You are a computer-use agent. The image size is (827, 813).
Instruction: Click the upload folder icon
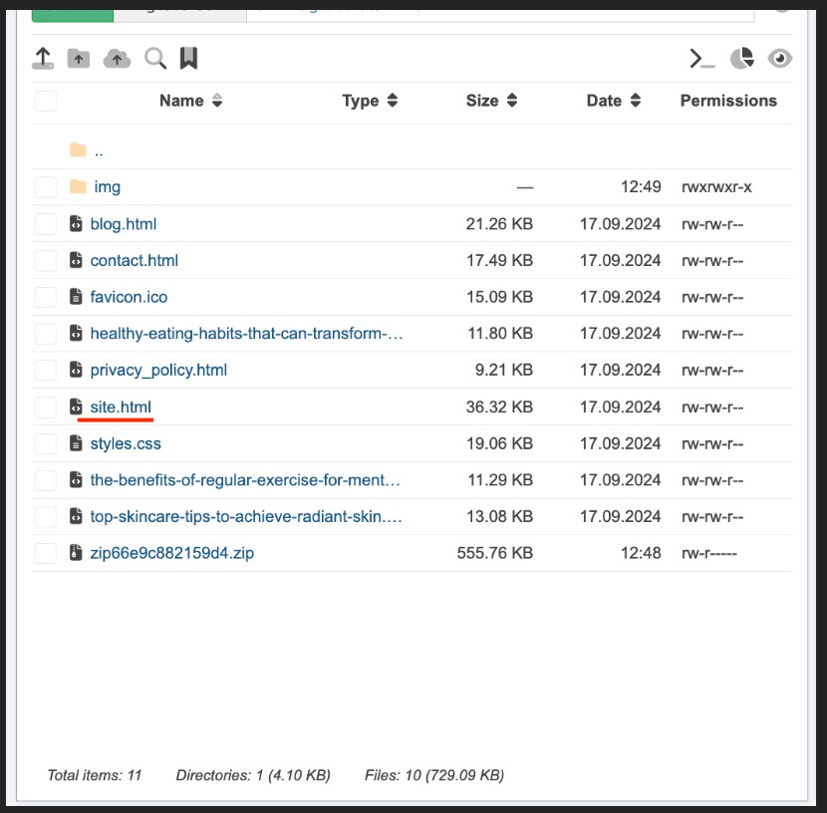coord(79,59)
